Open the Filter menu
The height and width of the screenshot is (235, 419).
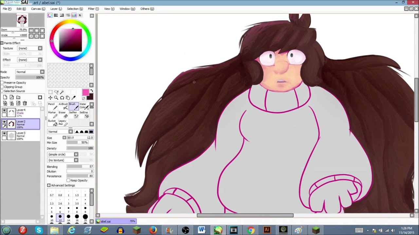93,9
